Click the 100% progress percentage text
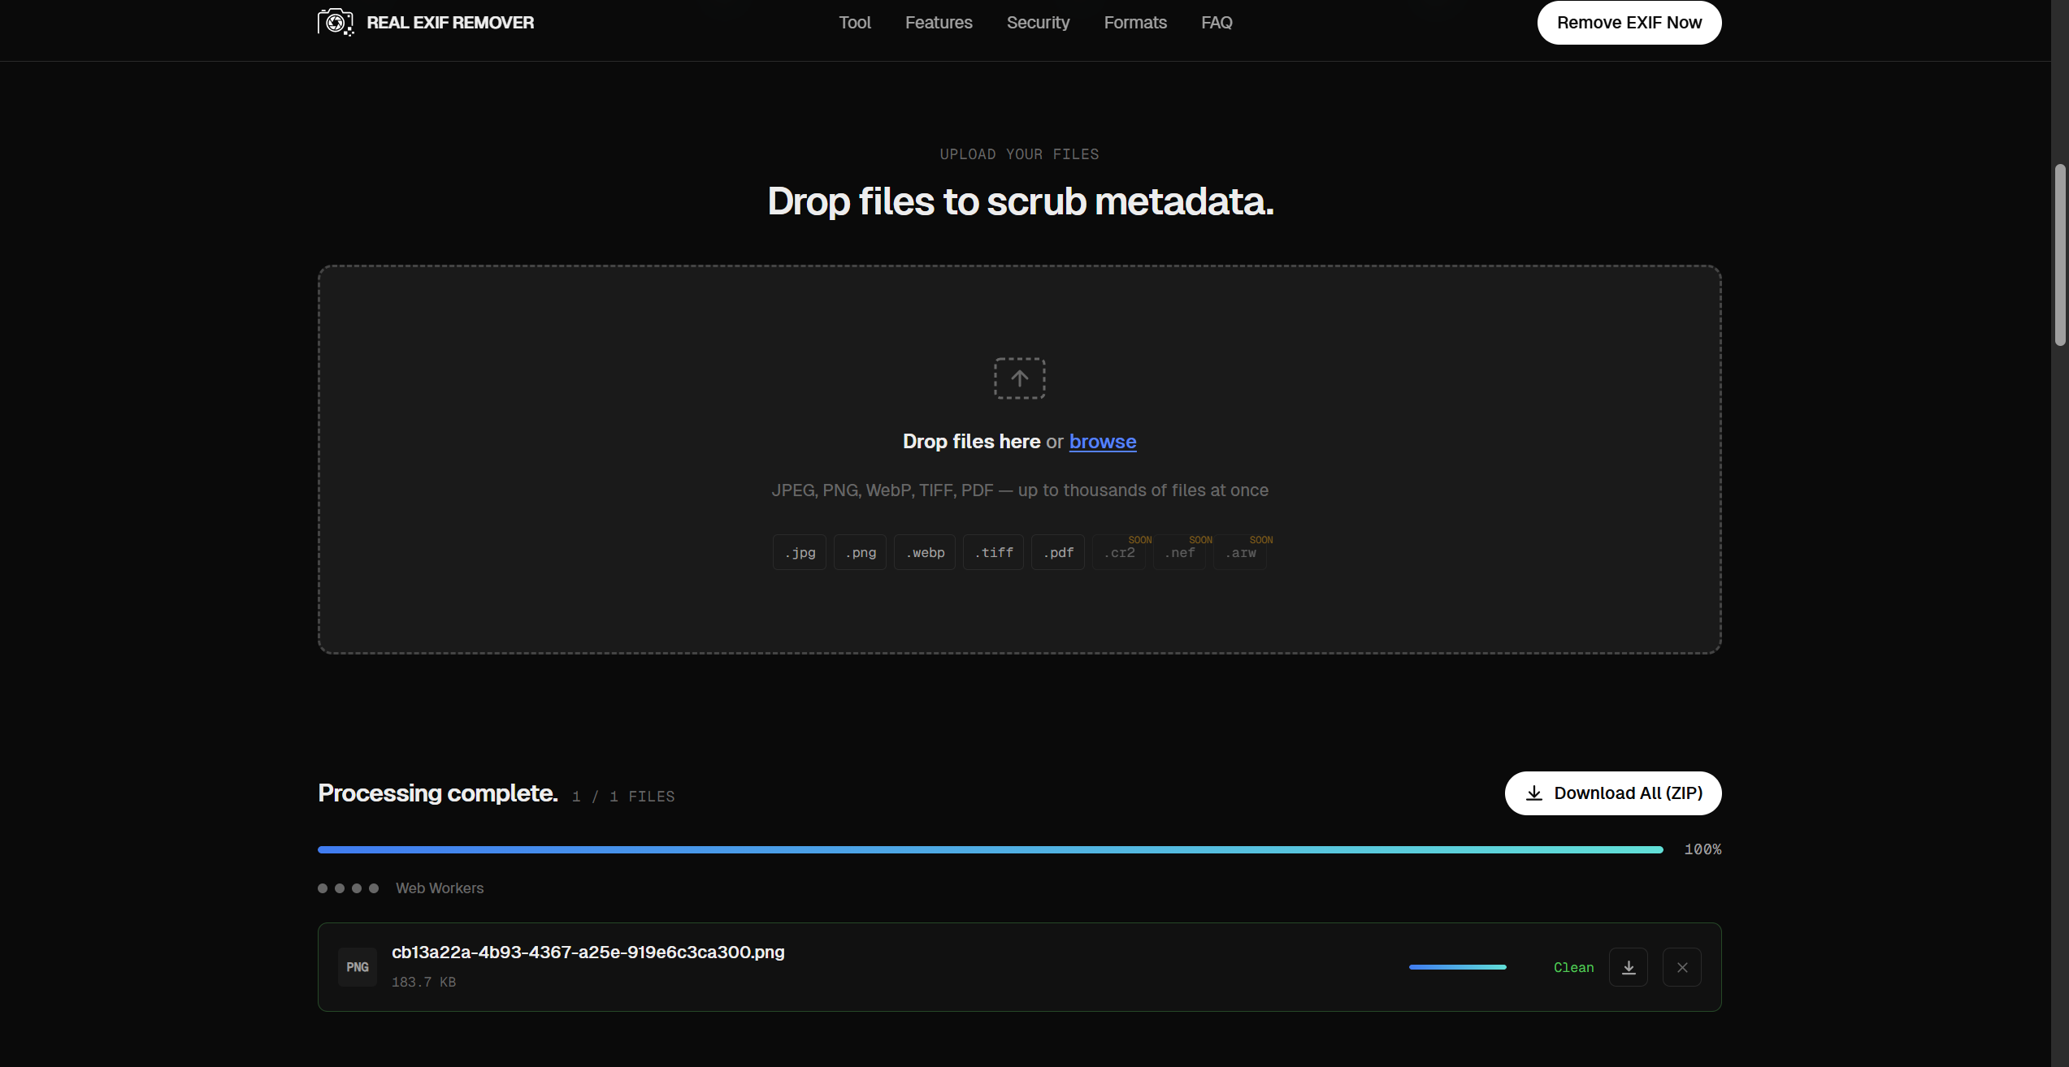Viewport: 2069px width, 1067px height. pyautogui.click(x=1702, y=849)
